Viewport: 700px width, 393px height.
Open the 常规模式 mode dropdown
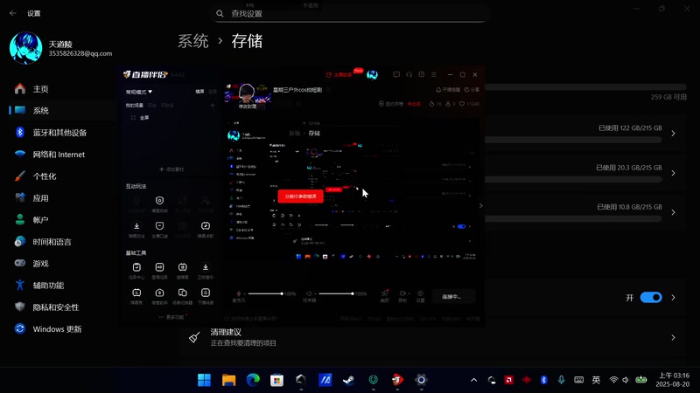click(139, 92)
